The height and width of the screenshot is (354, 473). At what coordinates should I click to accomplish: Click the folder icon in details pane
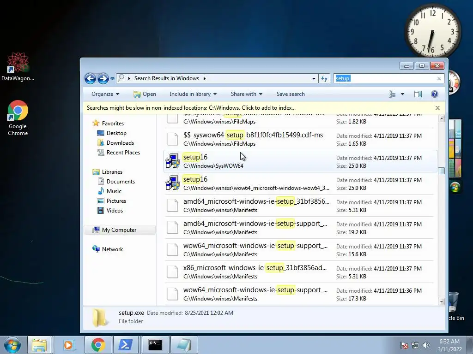pyautogui.click(x=99, y=317)
